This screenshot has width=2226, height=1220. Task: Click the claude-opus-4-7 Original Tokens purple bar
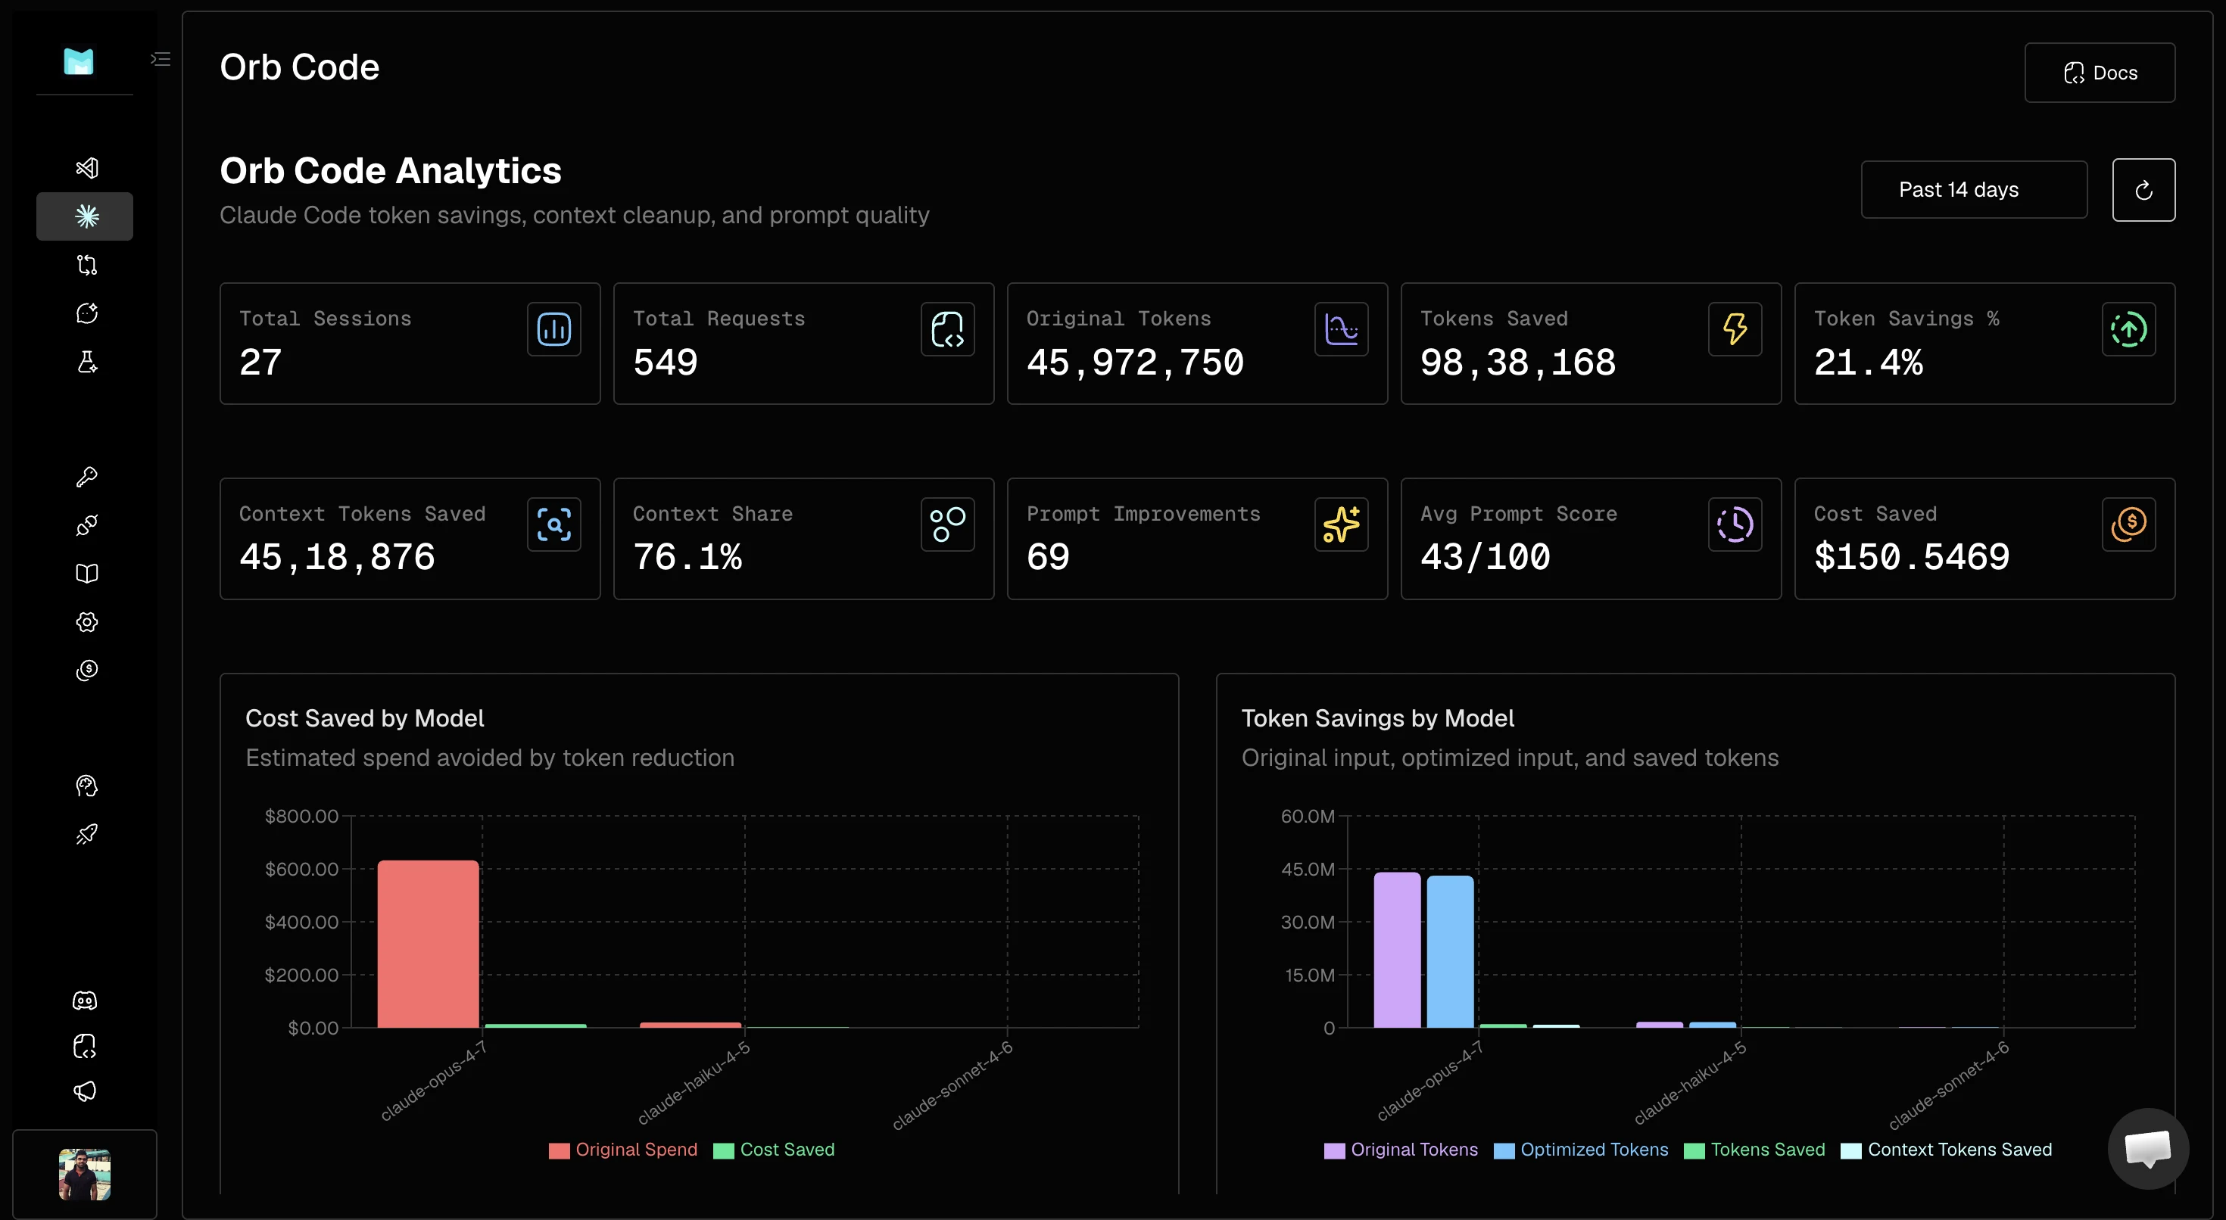pos(1397,951)
